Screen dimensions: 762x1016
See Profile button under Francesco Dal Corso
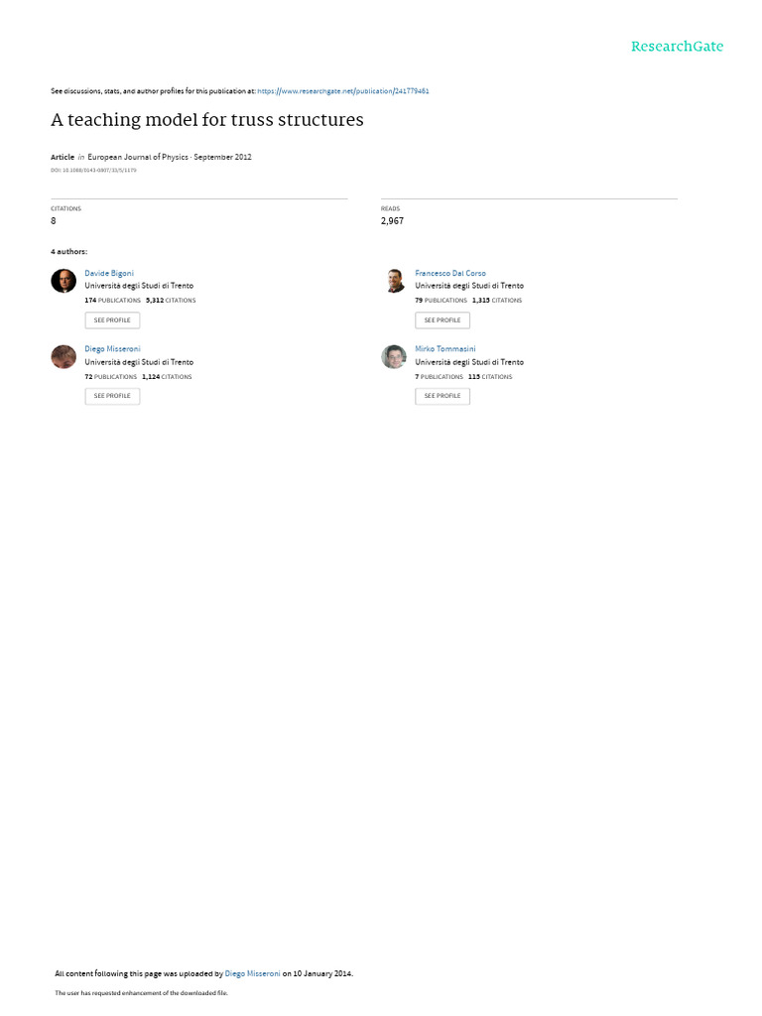point(443,320)
